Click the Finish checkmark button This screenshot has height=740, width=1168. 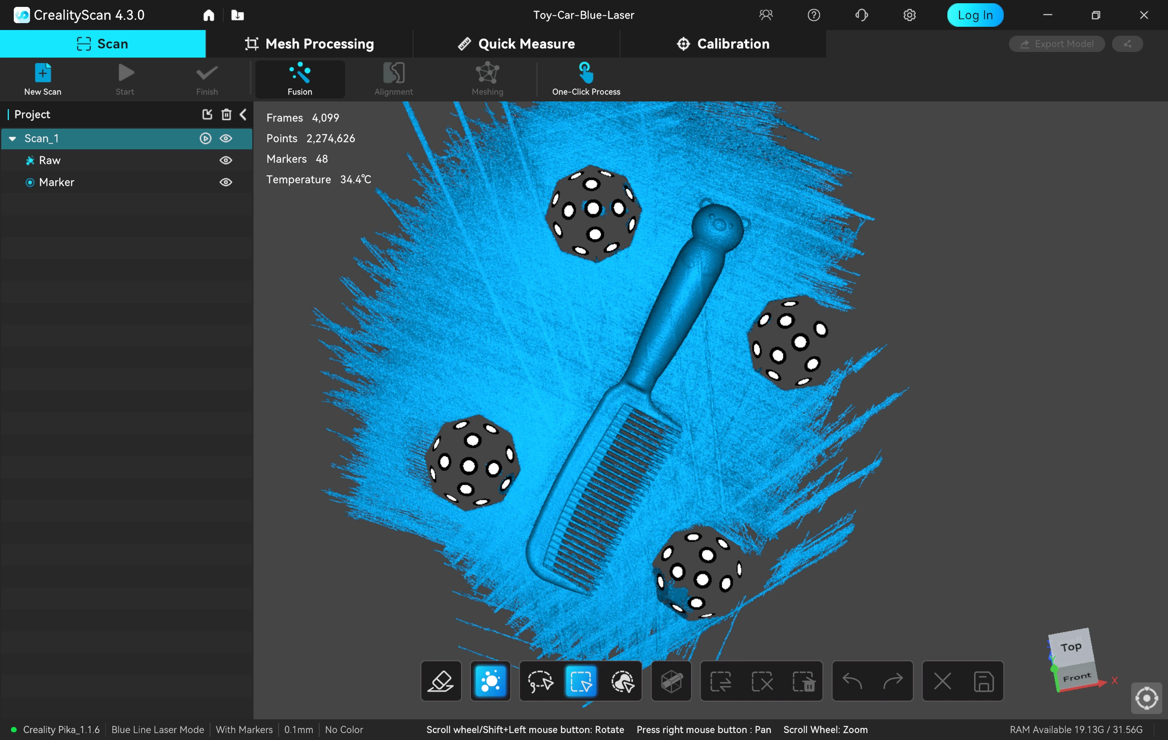(207, 79)
